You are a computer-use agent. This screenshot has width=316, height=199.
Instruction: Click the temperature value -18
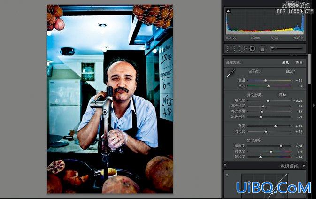pos(299,80)
